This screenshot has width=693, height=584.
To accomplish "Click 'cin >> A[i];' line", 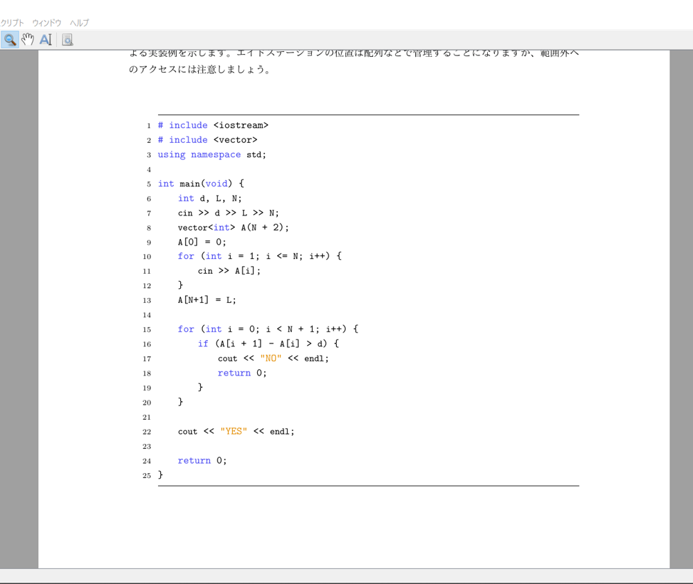I will [x=229, y=271].
